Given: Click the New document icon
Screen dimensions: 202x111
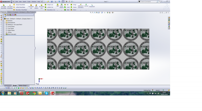Looking at the screenshot, I should (44, 2).
